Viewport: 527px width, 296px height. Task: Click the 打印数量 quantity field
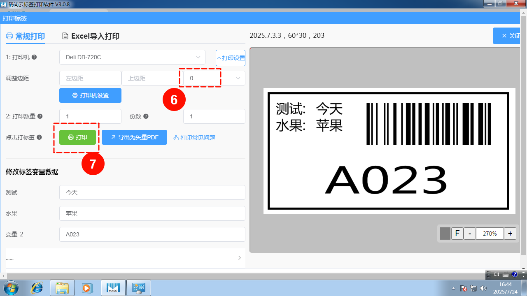[x=90, y=116]
